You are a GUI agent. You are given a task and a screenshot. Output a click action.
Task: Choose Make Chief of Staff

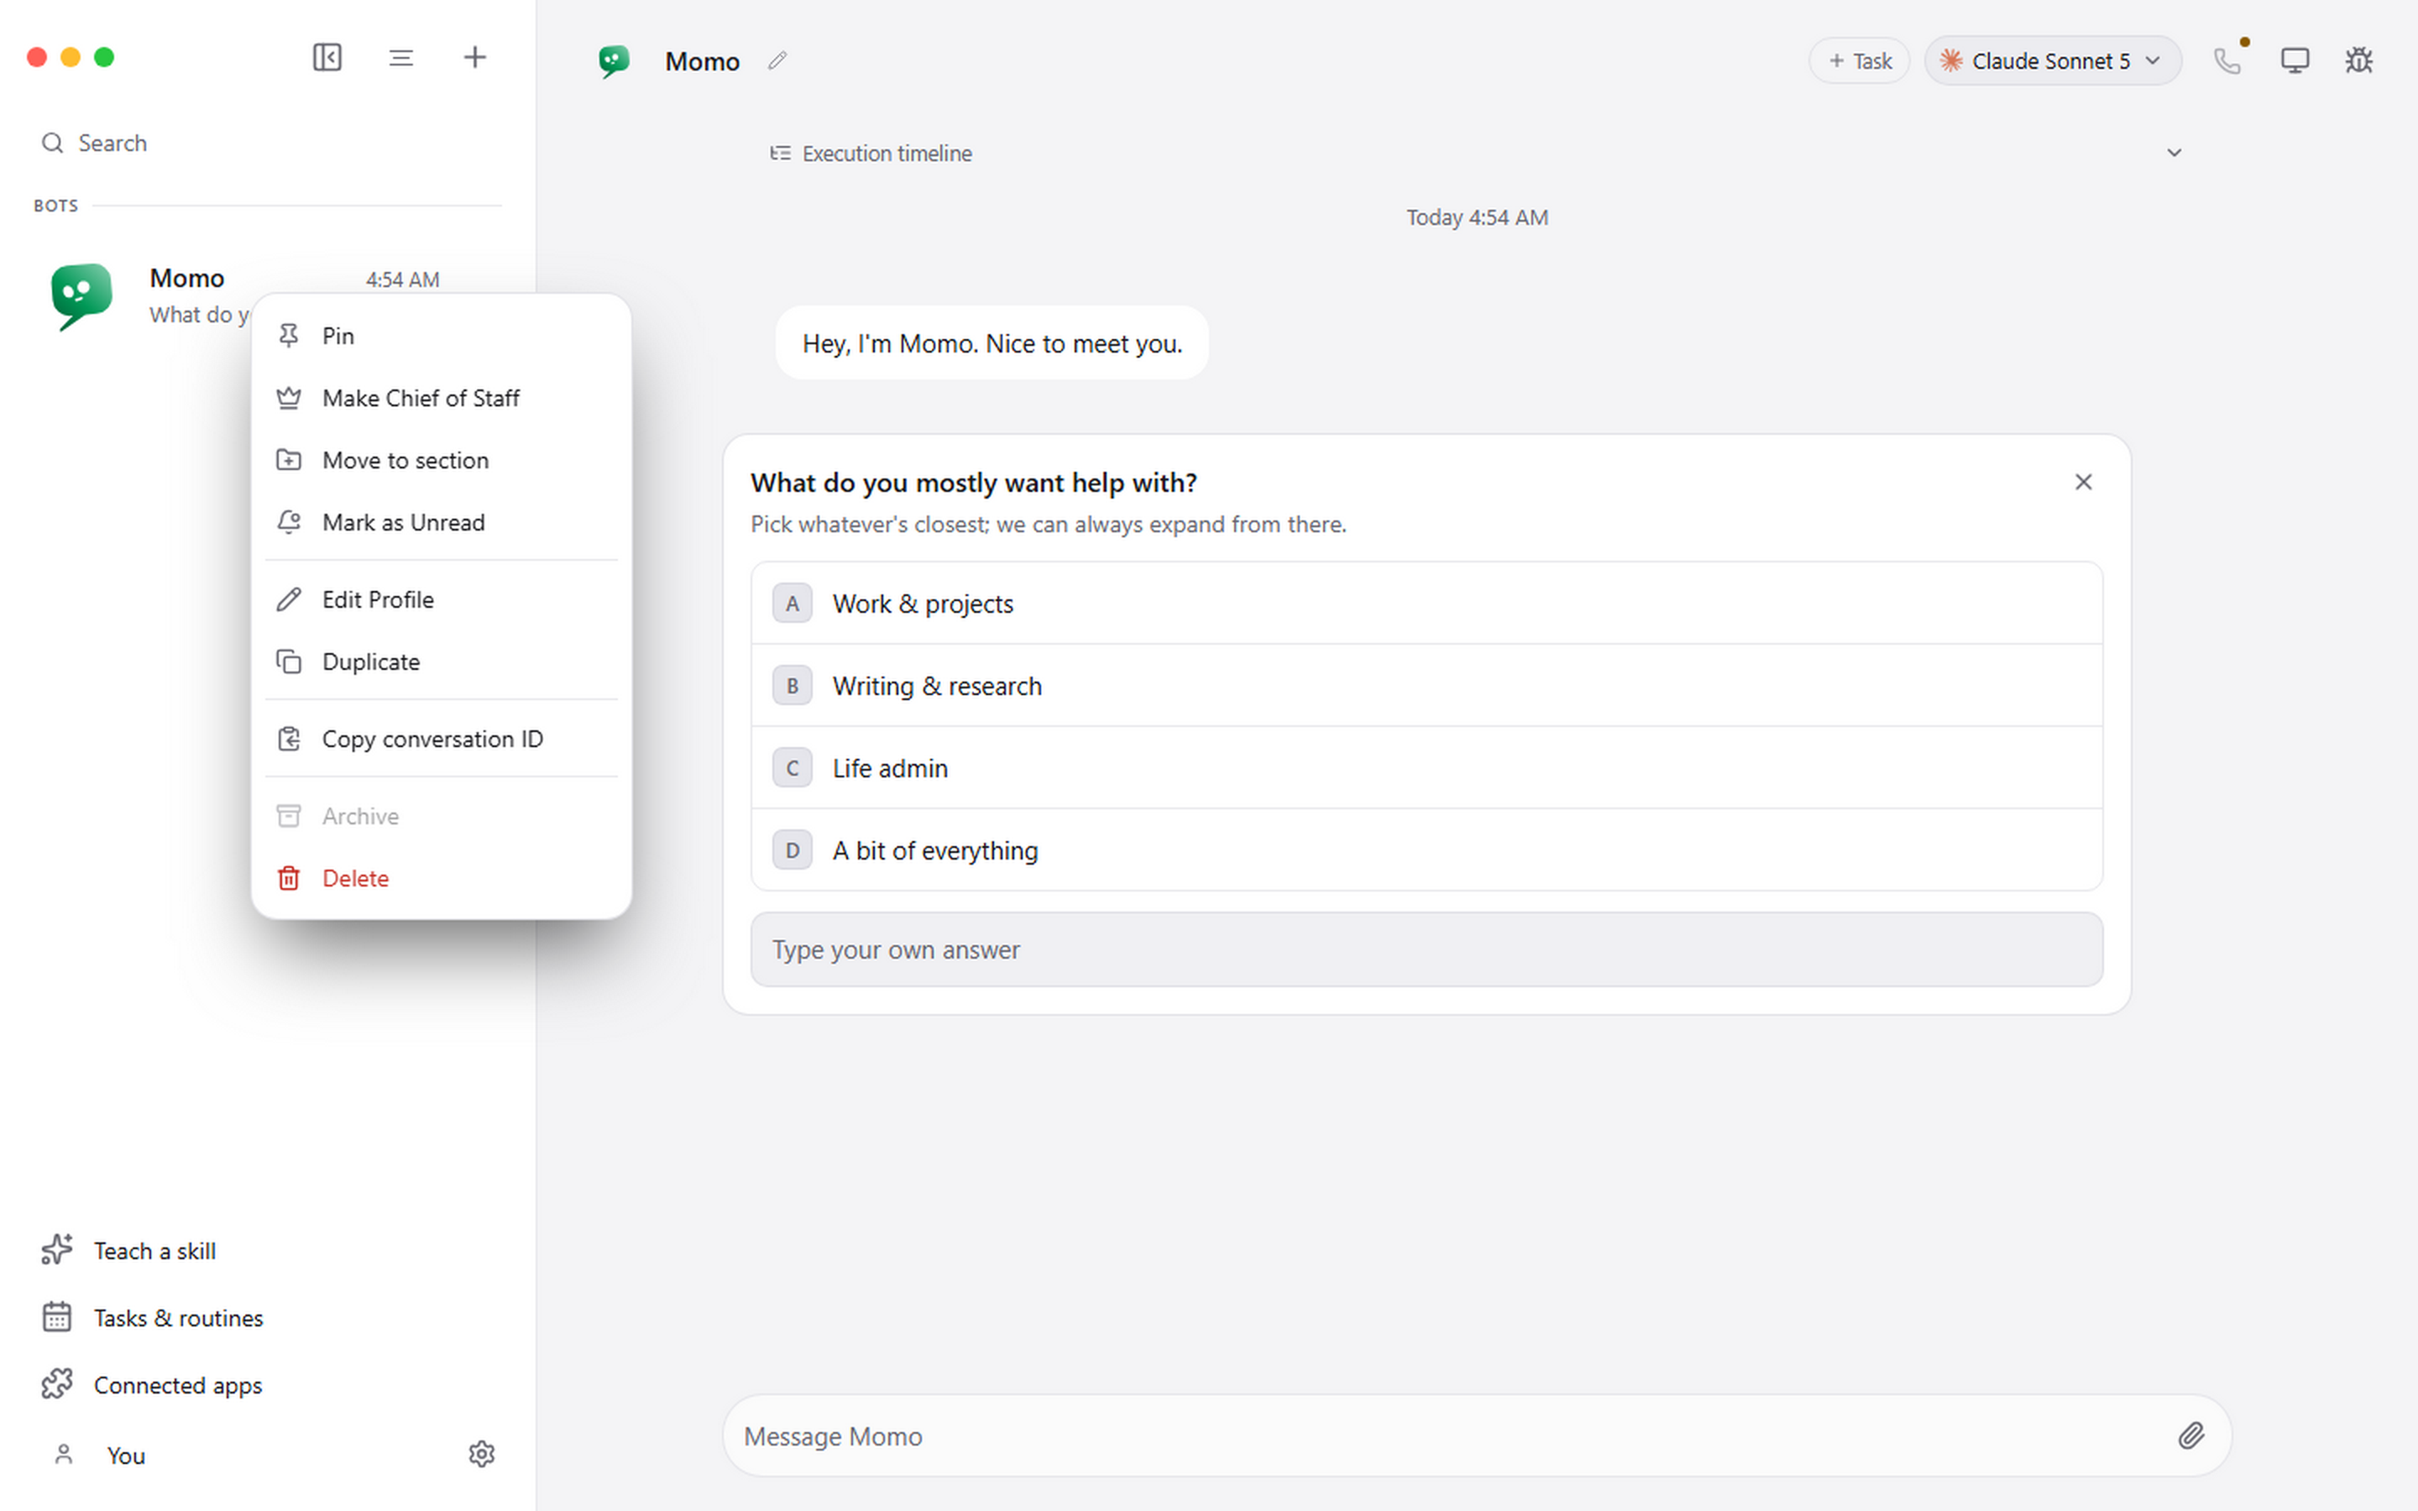(442, 398)
